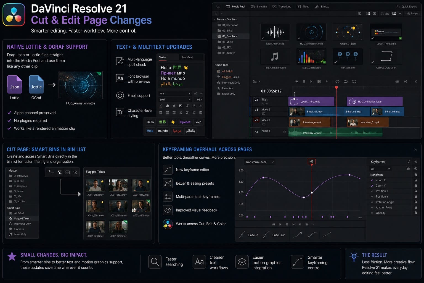The width and height of the screenshot is (424, 283).
Task: Click the Ease Out preset button
Action: pyautogui.click(x=274, y=235)
